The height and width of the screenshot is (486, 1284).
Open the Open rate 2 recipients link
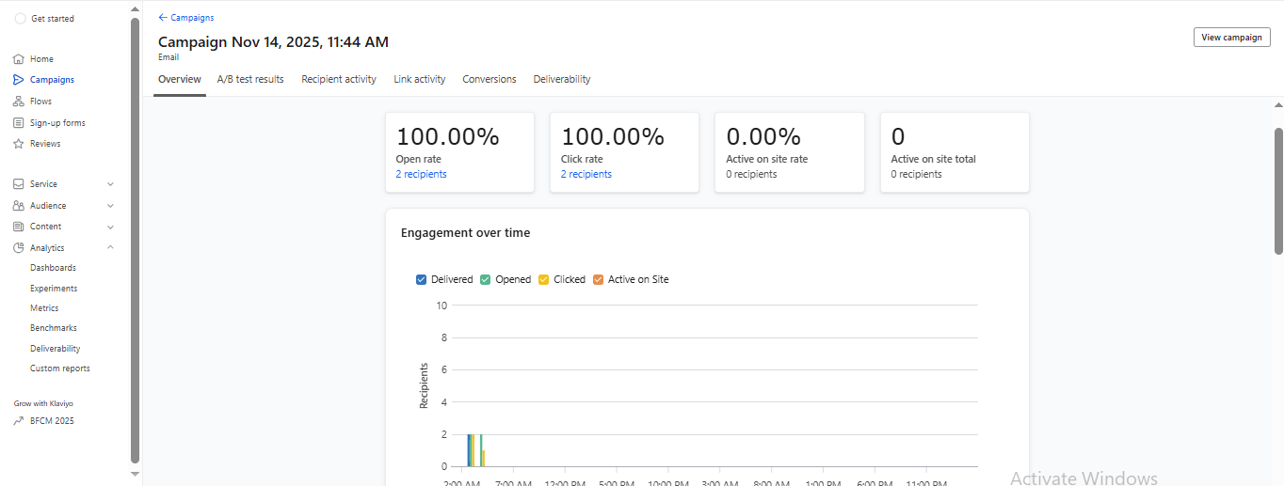pyautogui.click(x=421, y=175)
